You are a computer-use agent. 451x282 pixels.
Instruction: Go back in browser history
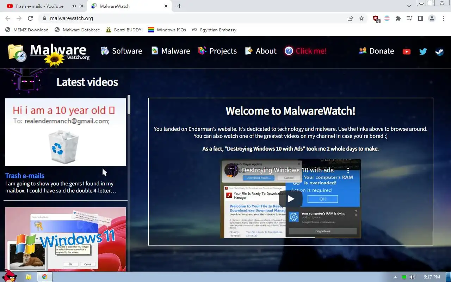point(8,18)
